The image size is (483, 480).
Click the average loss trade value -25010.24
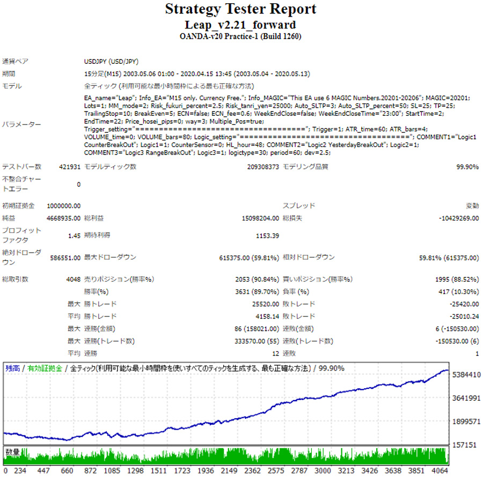tap(464, 316)
